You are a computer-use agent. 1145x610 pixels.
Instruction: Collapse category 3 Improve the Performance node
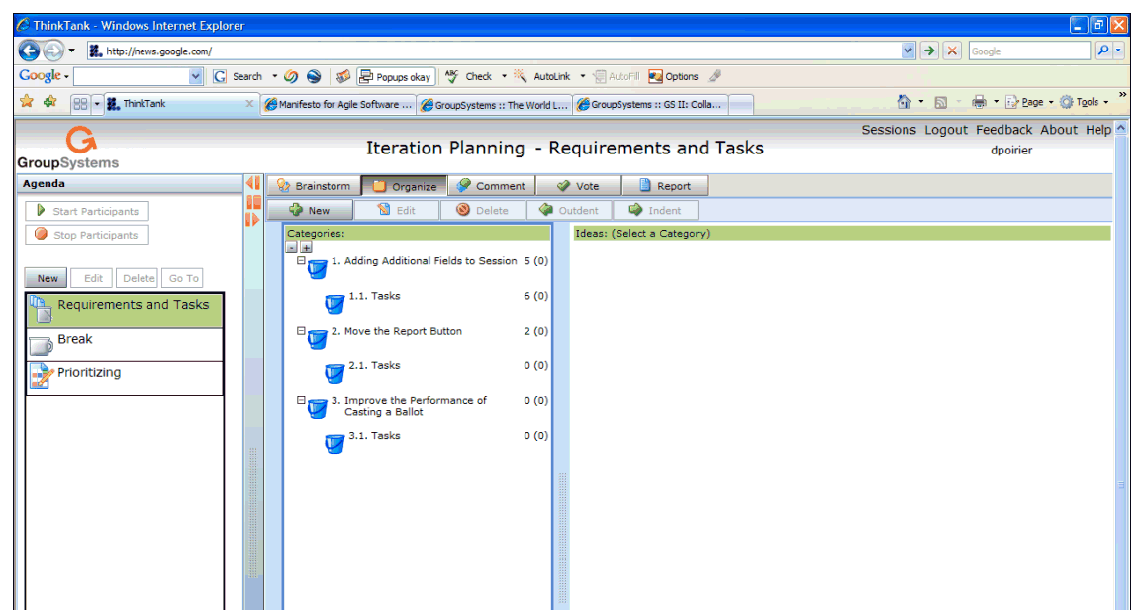coord(302,401)
